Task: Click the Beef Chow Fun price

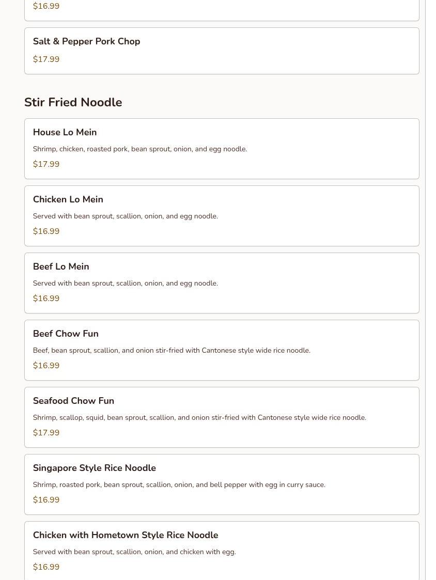Action: click(46, 366)
